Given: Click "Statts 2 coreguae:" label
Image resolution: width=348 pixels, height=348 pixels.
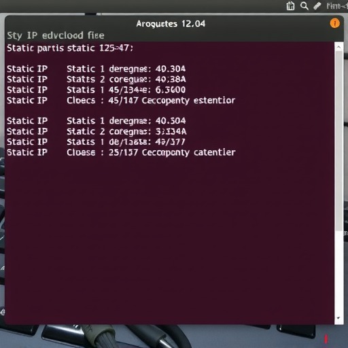Looking at the screenshot, I should (109, 80).
